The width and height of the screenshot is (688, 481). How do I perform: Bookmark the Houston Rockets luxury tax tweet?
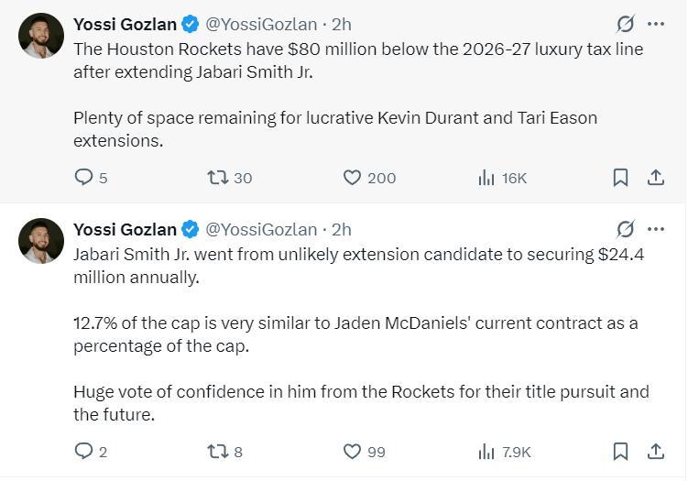[x=620, y=178]
